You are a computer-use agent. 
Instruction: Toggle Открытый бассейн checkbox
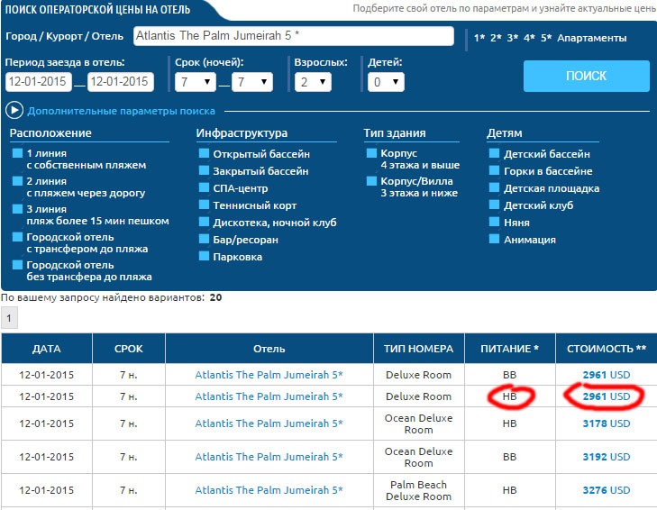(x=204, y=153)
